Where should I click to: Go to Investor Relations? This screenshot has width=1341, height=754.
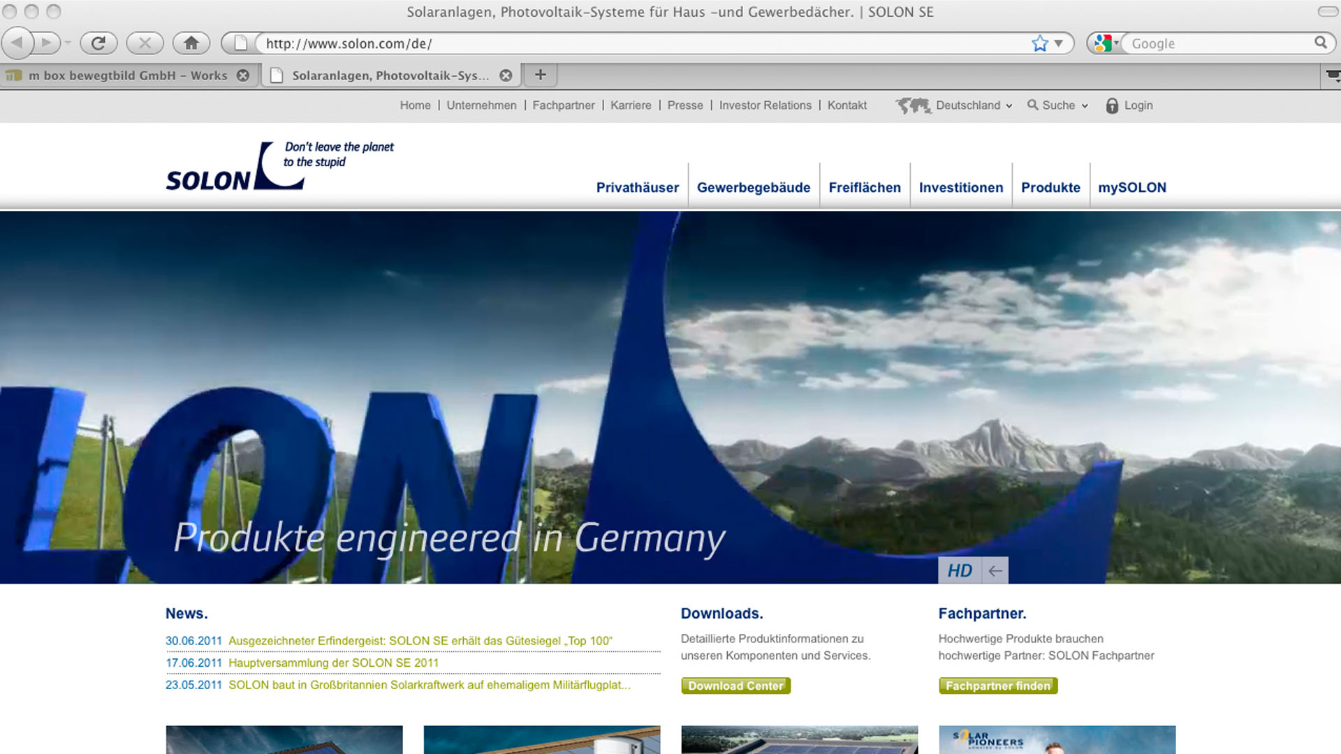(x=765, y=105)
